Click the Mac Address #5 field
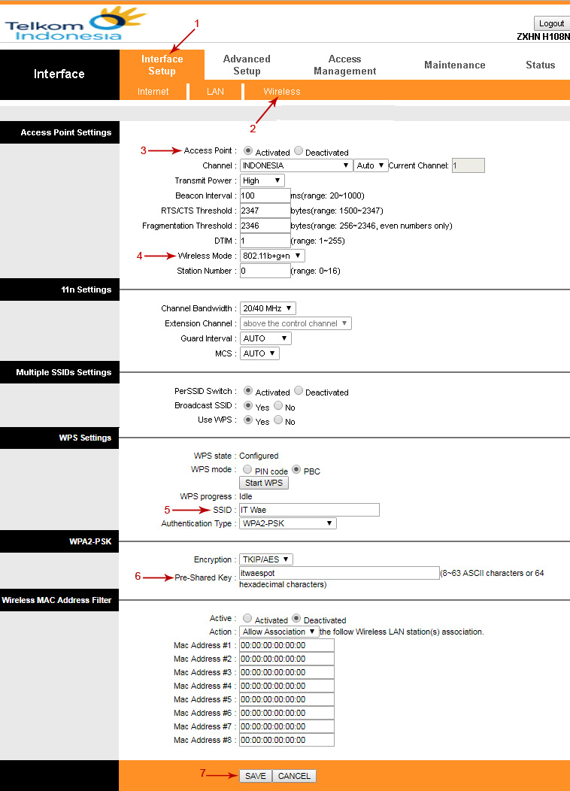This screenshot has height=791, width=570. click(x=287, y=700)
